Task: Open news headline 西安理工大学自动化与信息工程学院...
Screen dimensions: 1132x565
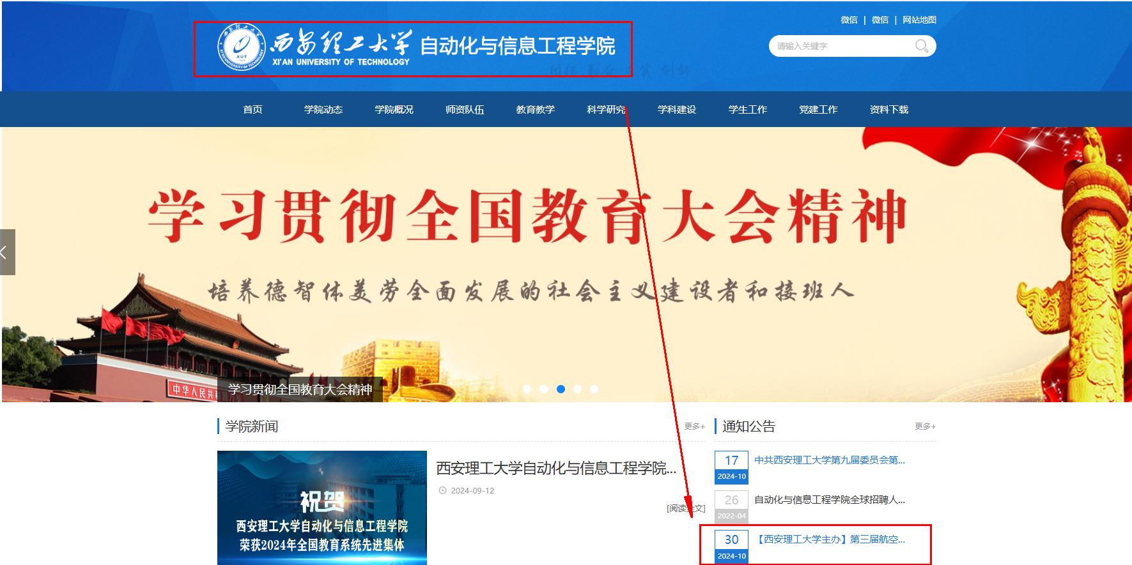Action: tap(556, 468)
